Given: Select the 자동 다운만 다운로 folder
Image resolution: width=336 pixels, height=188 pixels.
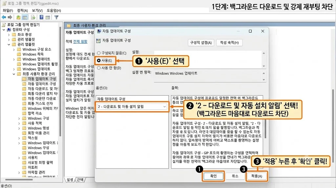Looking at the screenshot, I should [42, 99].
